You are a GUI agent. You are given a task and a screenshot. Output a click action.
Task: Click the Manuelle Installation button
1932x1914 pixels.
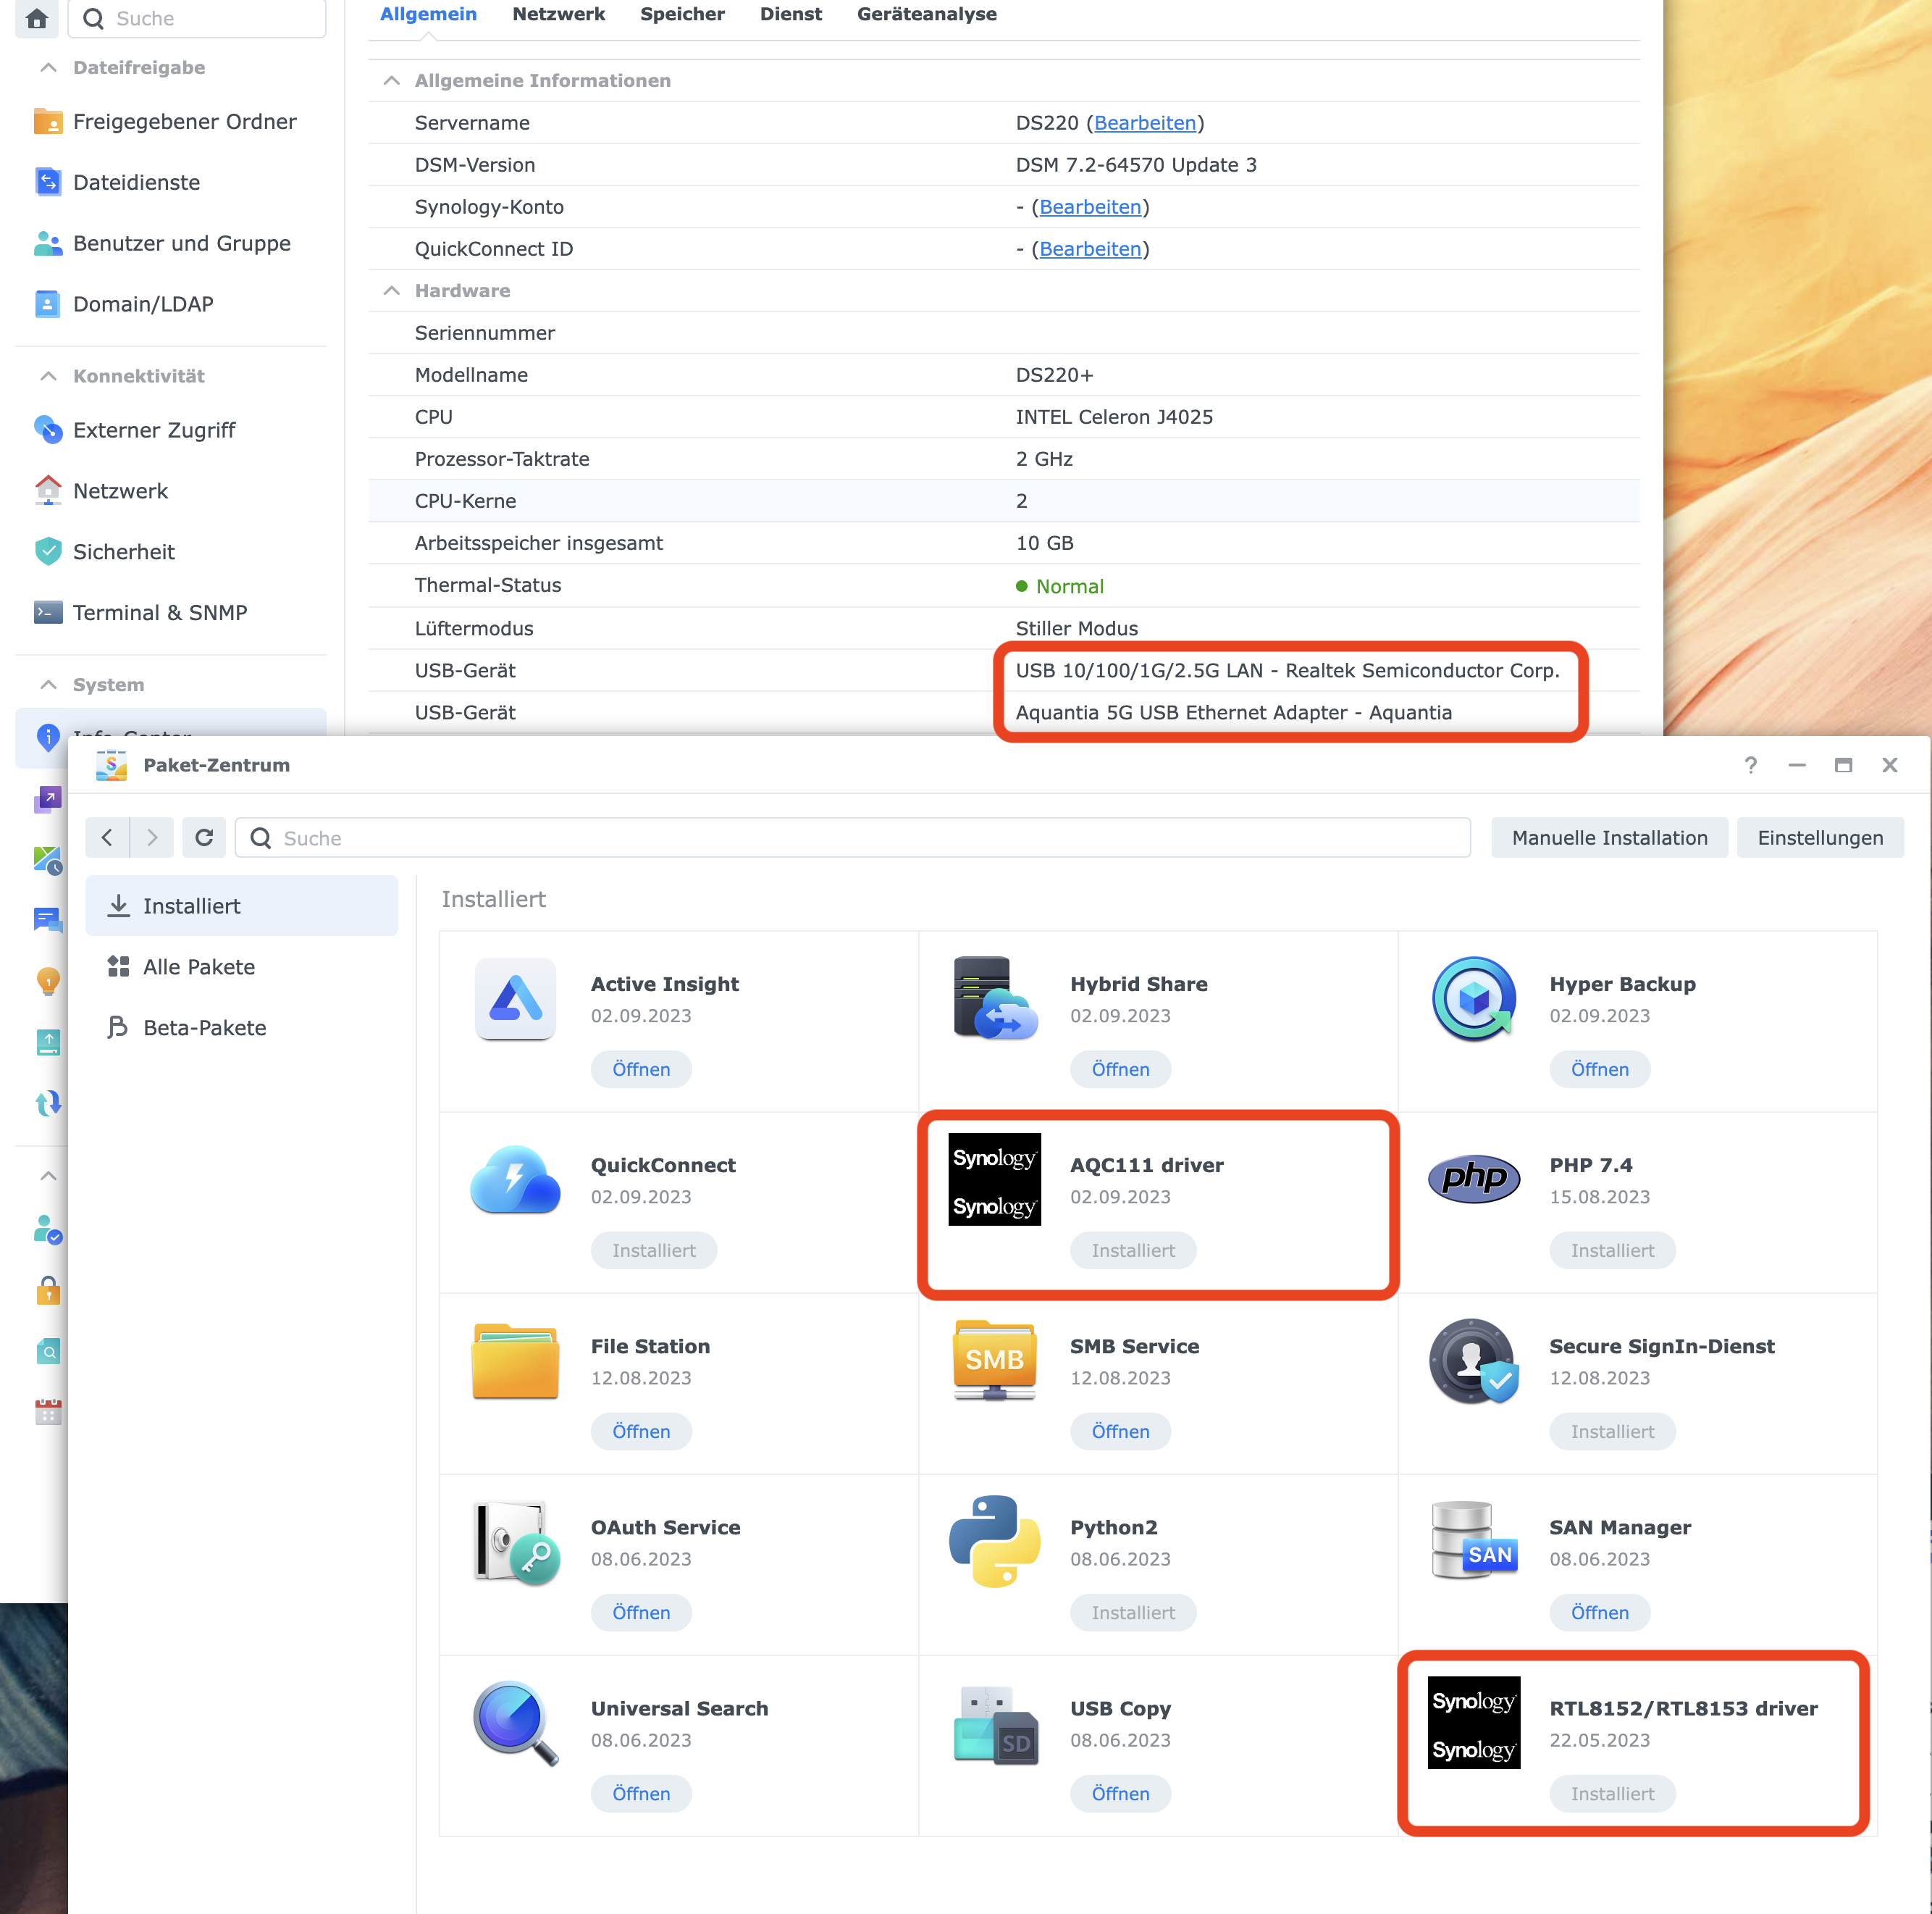click(x=1608, y=837)
